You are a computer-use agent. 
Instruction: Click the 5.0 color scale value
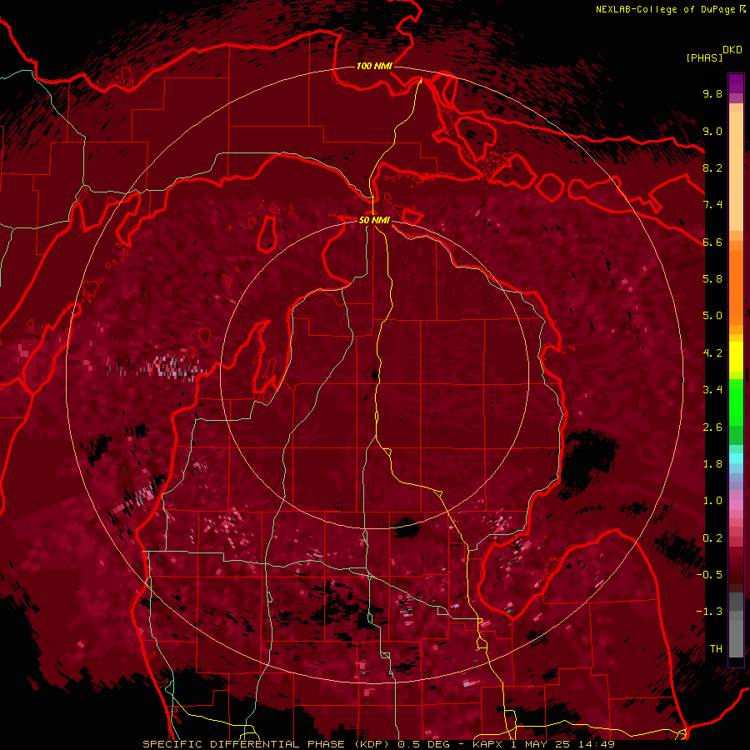point(712,316)
